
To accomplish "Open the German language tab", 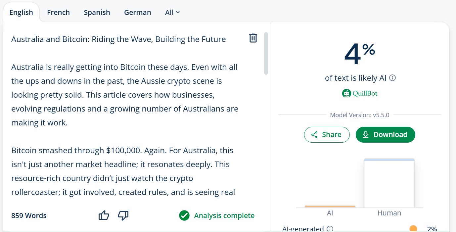I will click(137, 13).
